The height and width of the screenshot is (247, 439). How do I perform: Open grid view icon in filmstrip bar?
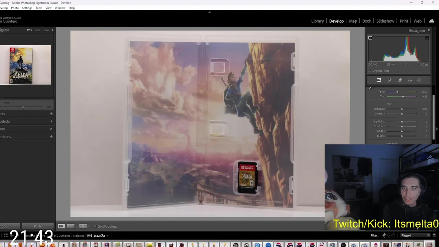pos(5,236)
